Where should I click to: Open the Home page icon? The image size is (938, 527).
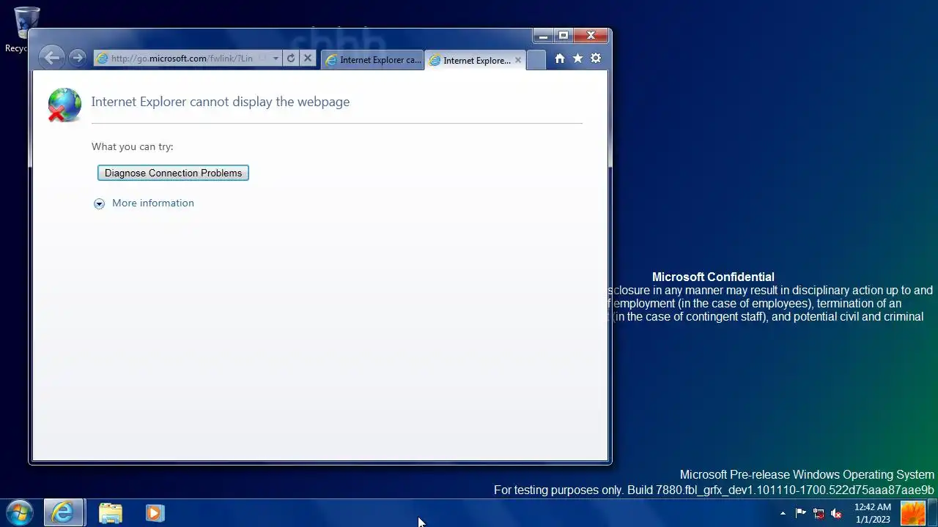click(560, 59)
